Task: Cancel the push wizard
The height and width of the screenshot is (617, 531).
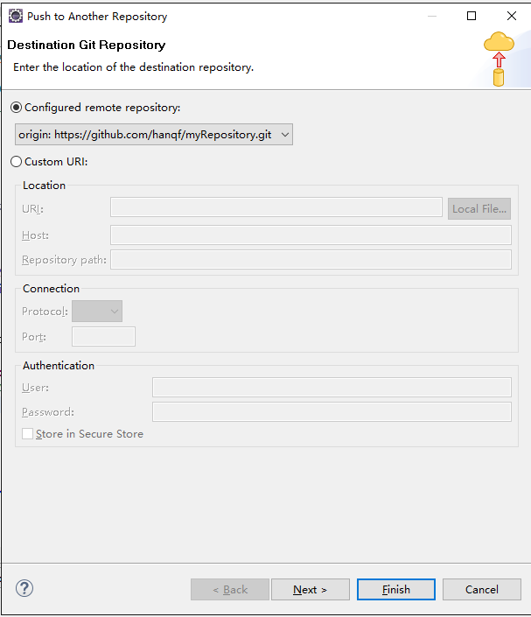Action: [x=482, y=590]
